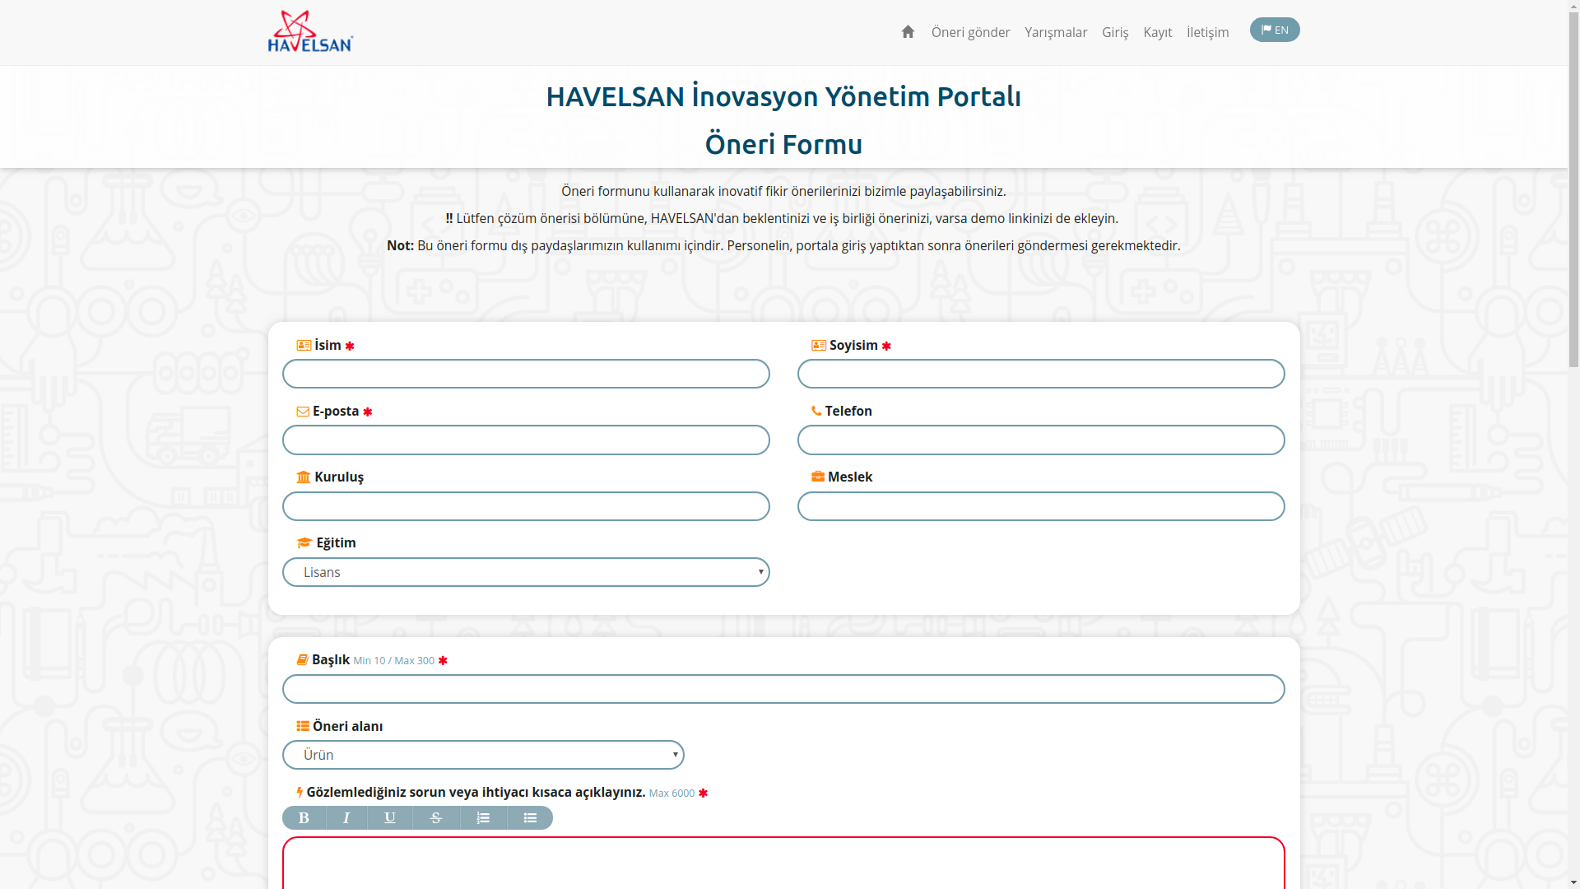
Task: Click the 'Max 6000' hint text
Action: click(x=671, y=794)
